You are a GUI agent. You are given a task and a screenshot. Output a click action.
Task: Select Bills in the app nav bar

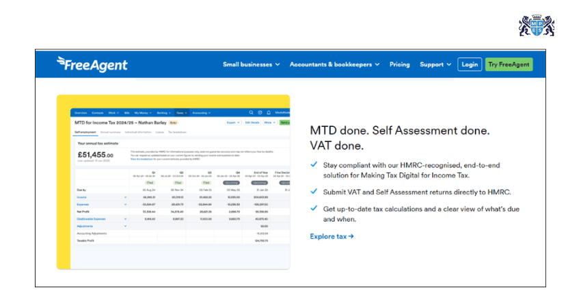(126, 113)
